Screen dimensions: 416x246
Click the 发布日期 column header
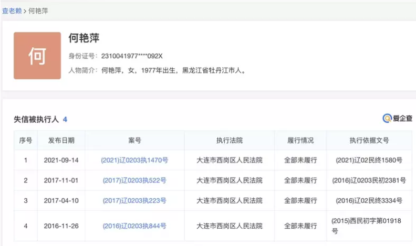point(61,141)
